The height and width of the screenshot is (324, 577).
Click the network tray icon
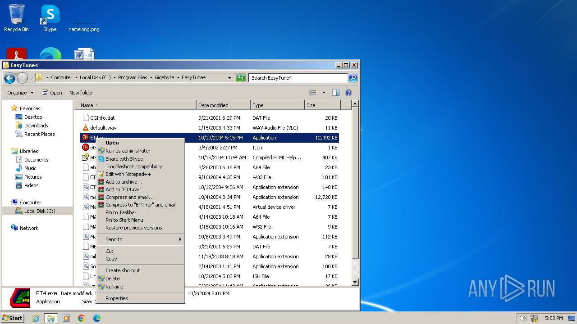535,318
